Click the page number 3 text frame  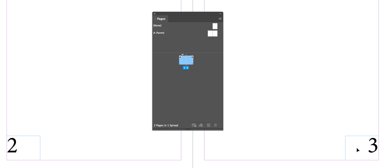click(x=362, y=148)
